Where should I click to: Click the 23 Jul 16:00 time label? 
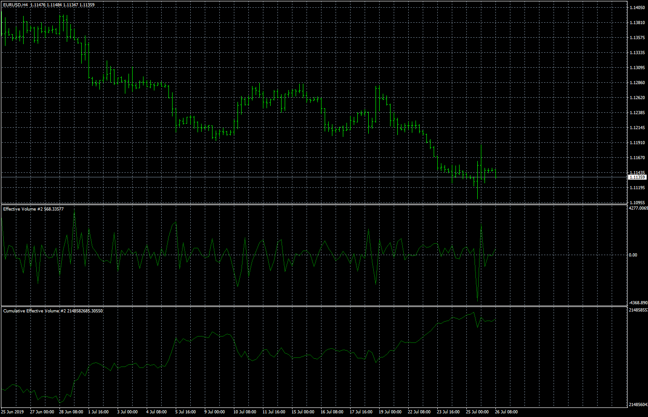point(448,412)
